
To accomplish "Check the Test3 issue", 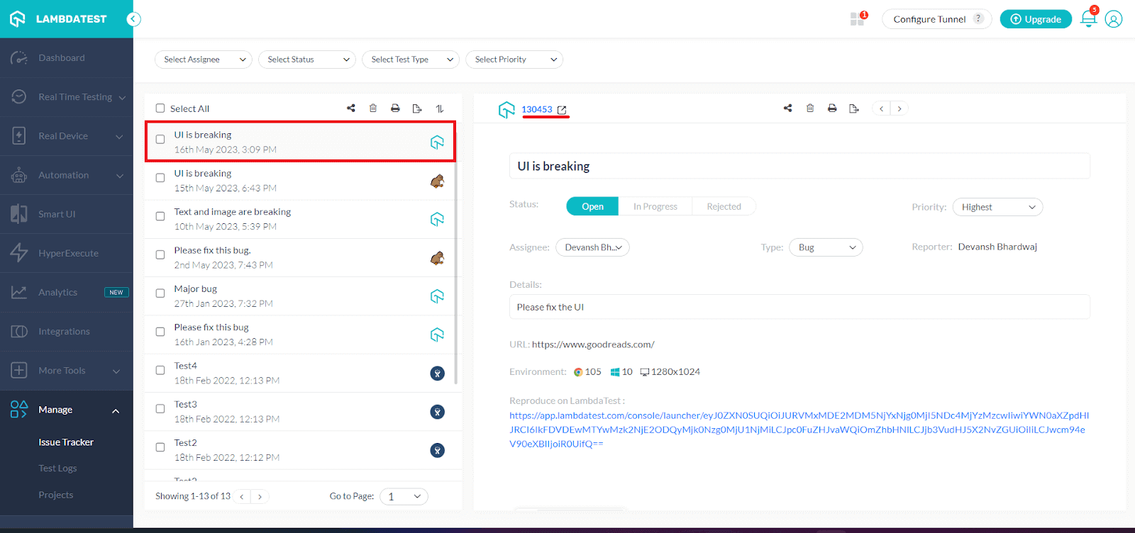I will [x=160, y=409].
